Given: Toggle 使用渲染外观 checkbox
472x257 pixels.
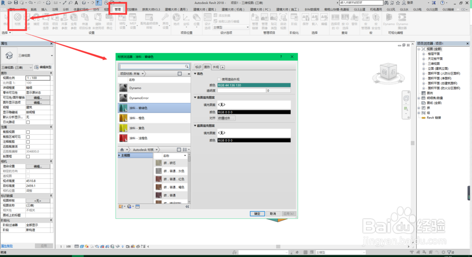Looking at the screenshot, I should click(219, 79).
